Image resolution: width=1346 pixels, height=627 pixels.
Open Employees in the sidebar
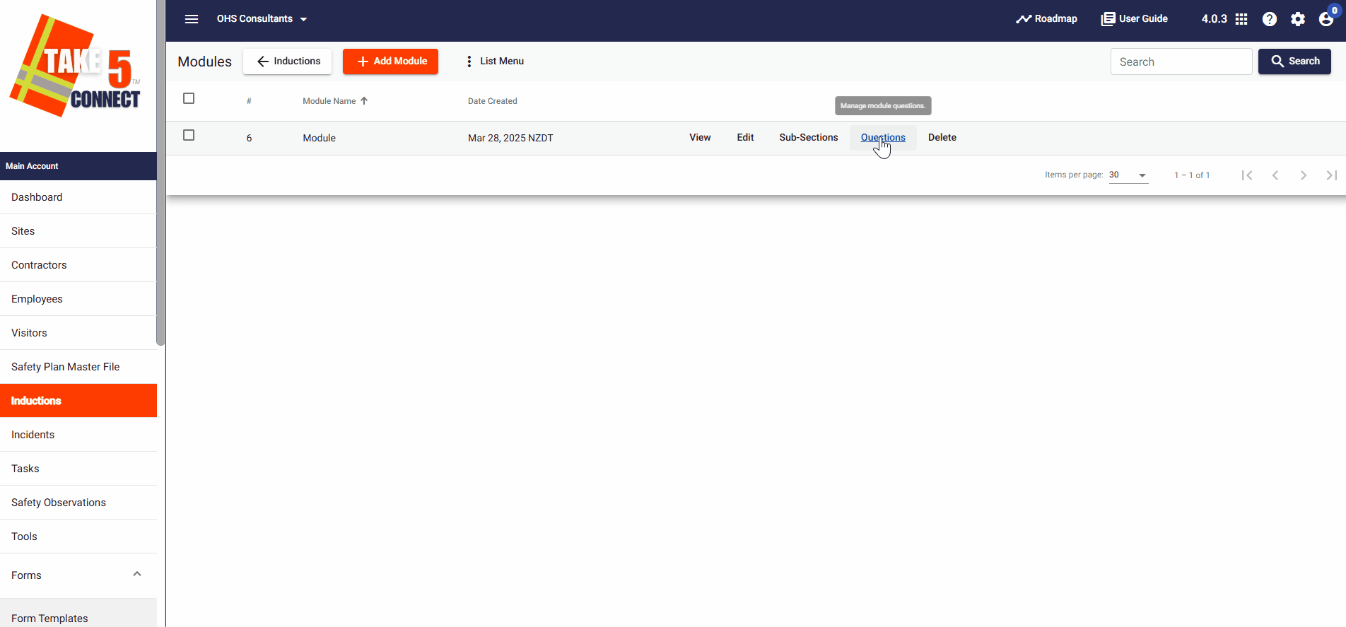(x=78, y=299)
